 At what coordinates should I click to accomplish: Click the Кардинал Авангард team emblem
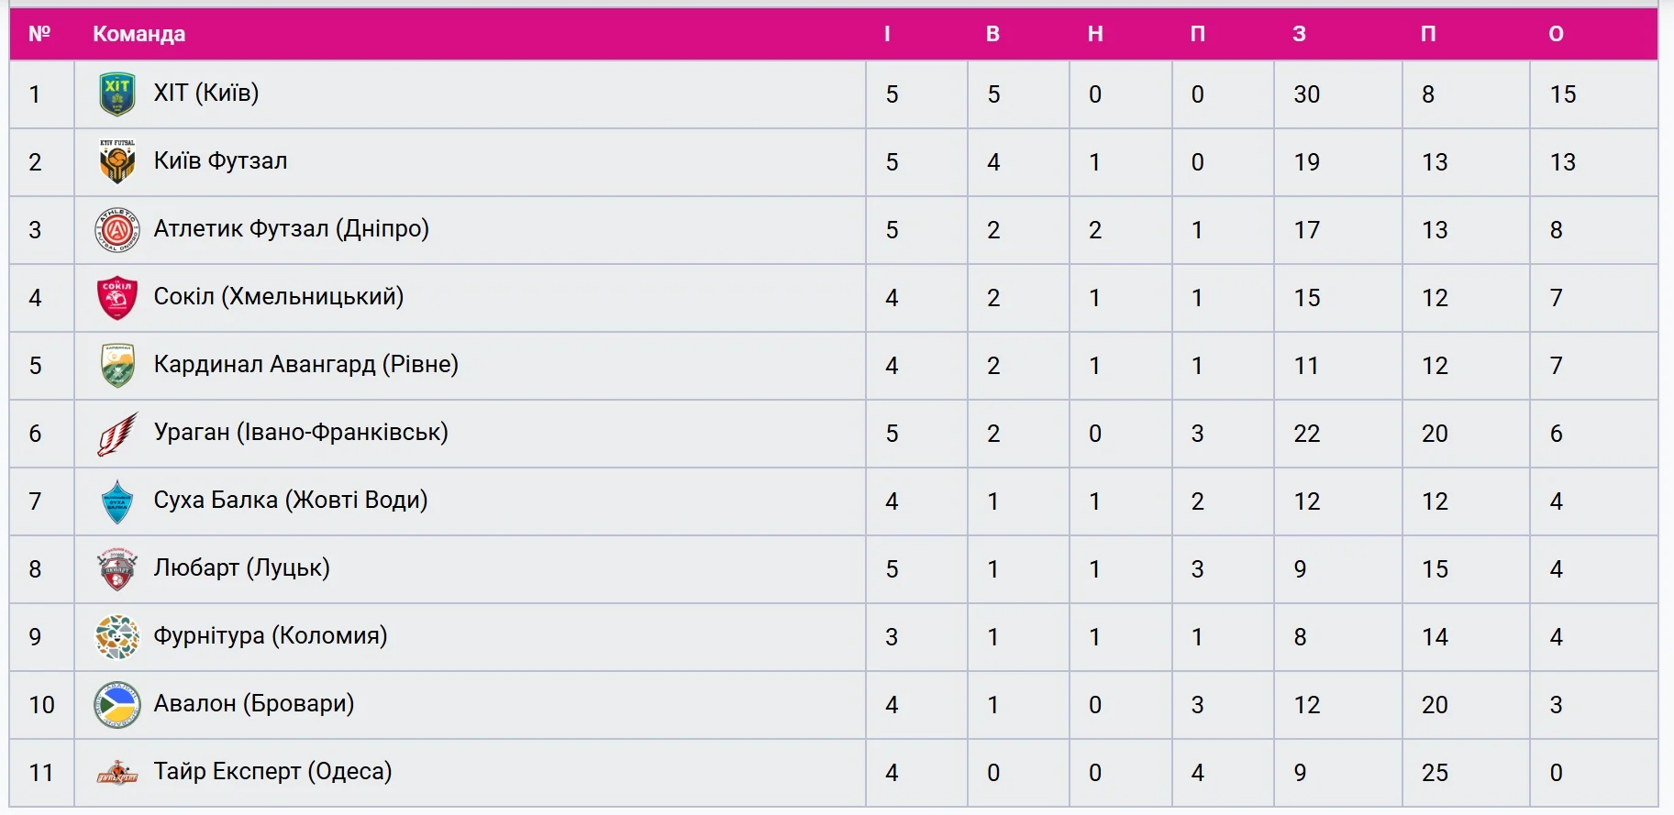(x=117, y=366)
